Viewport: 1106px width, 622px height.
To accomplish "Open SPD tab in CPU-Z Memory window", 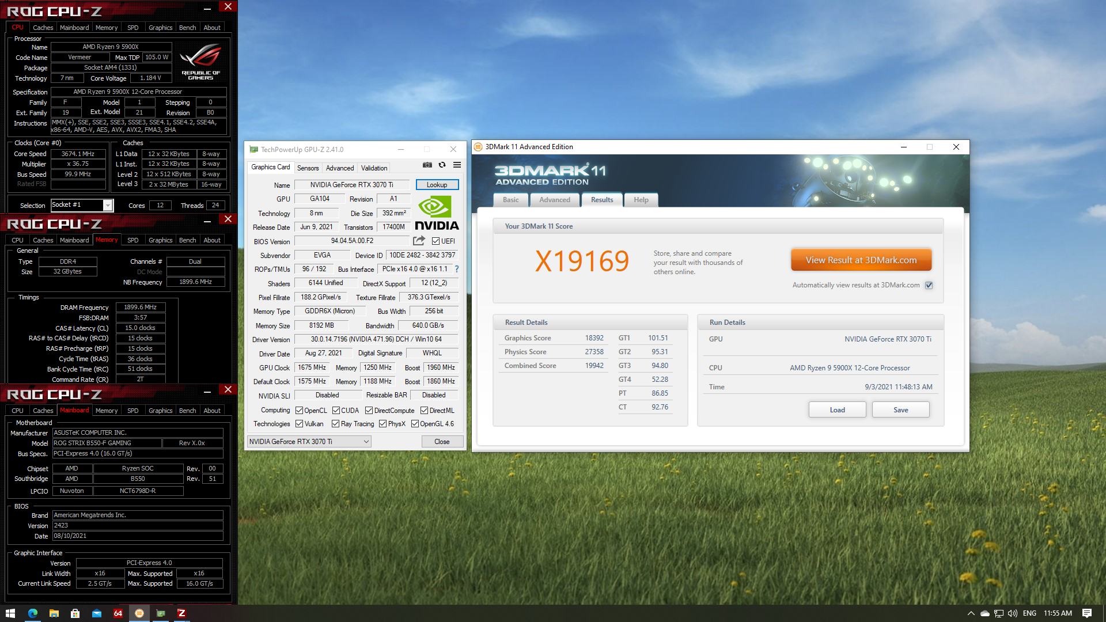I will (x=132, y=240).
